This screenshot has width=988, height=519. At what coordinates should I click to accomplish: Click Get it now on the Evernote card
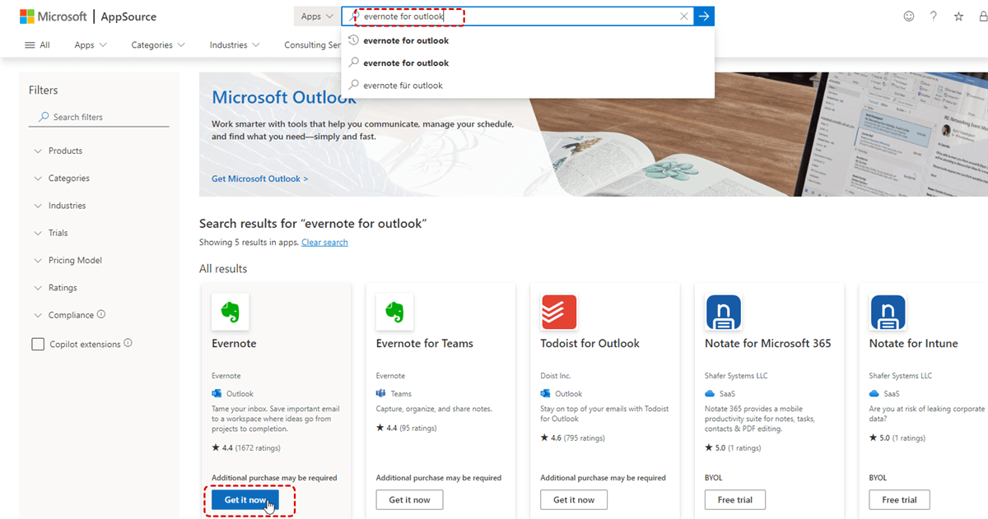coord(245,499)
